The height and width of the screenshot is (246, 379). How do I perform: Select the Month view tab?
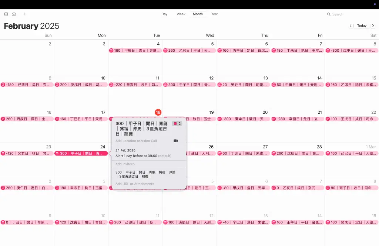point(198,14)
